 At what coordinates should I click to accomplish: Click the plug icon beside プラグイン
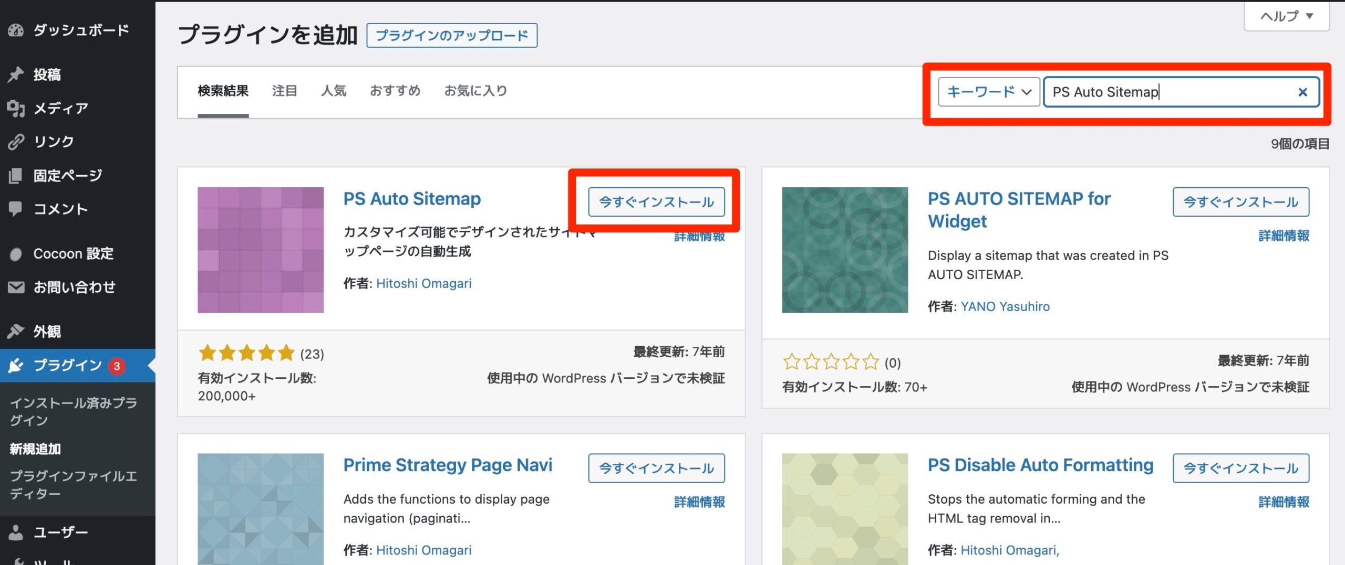click(16, 365)
